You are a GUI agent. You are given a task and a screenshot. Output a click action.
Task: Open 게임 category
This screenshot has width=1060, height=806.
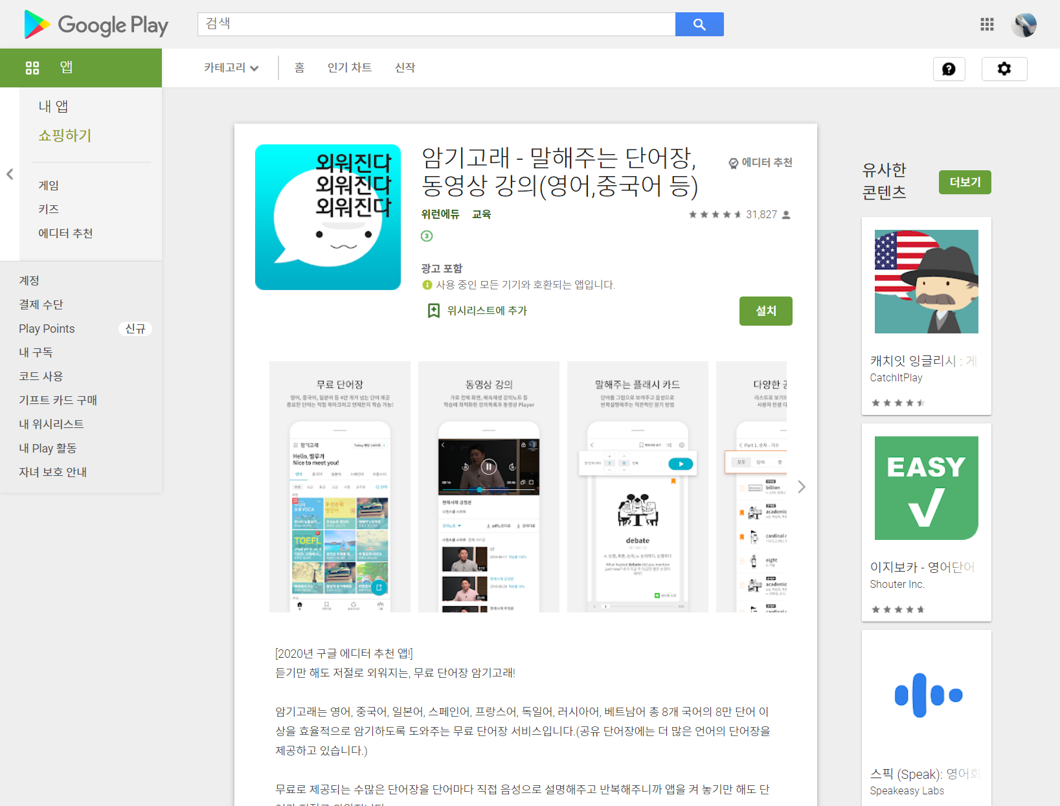click(x=49, y=185)
